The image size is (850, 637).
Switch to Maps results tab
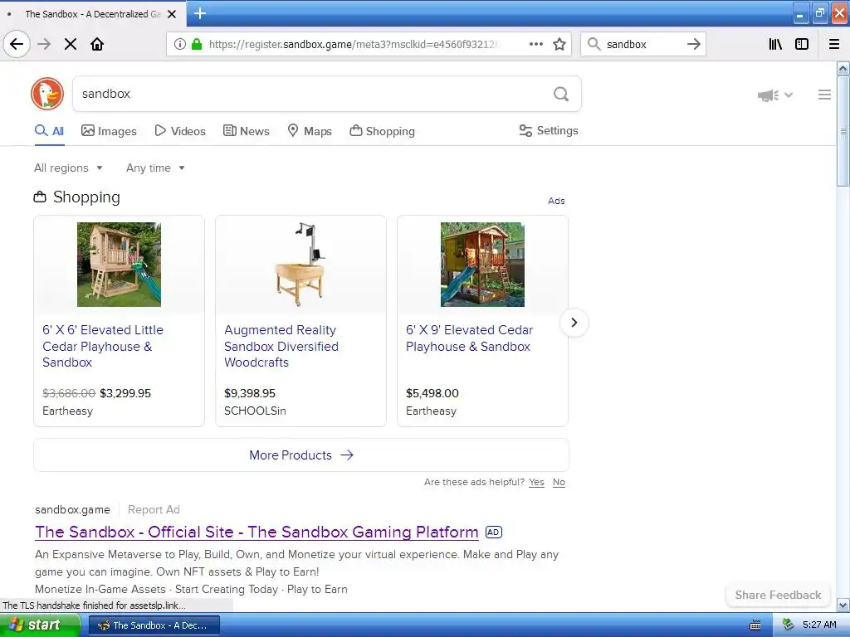(309, 131)
